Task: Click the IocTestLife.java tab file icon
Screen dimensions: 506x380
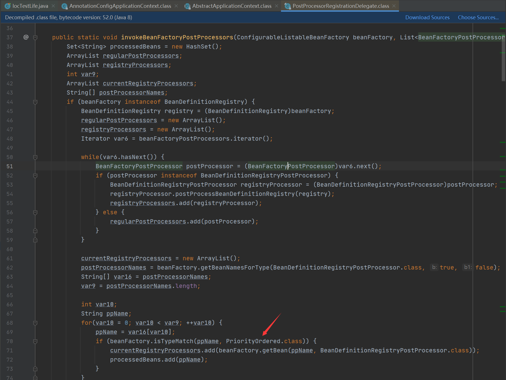Action: click(8, 6)
